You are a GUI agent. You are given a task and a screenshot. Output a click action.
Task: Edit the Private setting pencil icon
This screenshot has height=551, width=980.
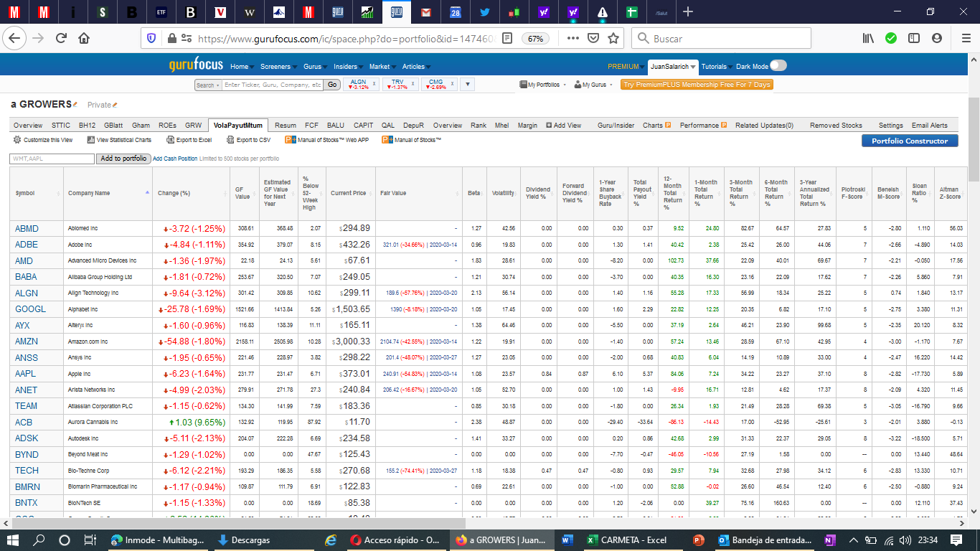tap(115, 105)
